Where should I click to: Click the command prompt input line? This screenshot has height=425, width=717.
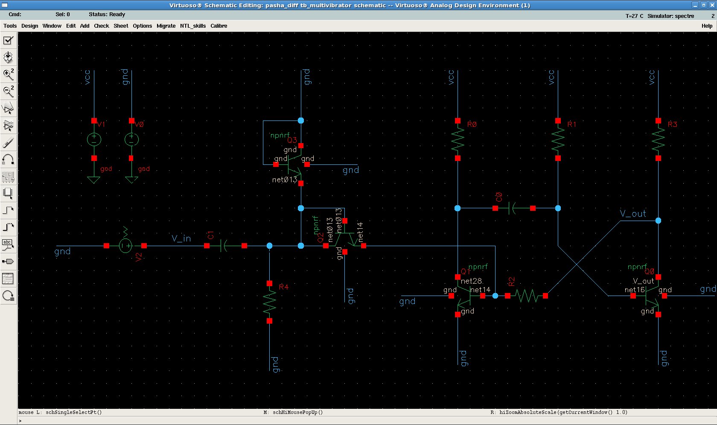click(x=367, y=421)
